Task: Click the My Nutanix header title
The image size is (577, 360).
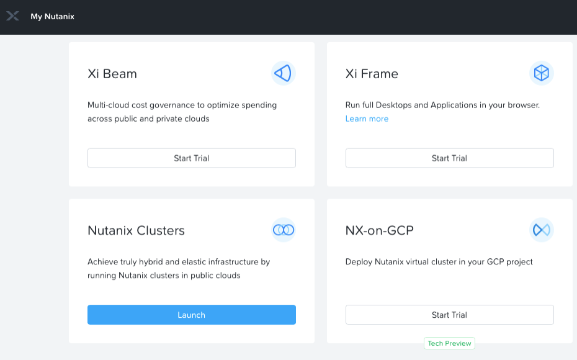Action: tap(52, 17)
